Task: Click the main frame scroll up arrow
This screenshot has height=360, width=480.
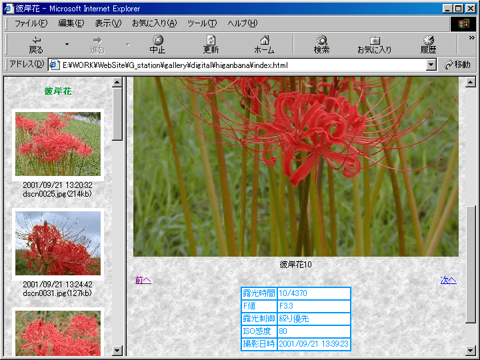Action: click(x=470, y=82)
